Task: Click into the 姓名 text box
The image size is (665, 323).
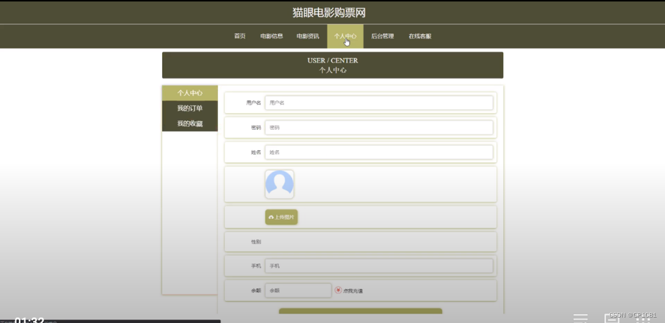Action: click(x=379, y=152)
